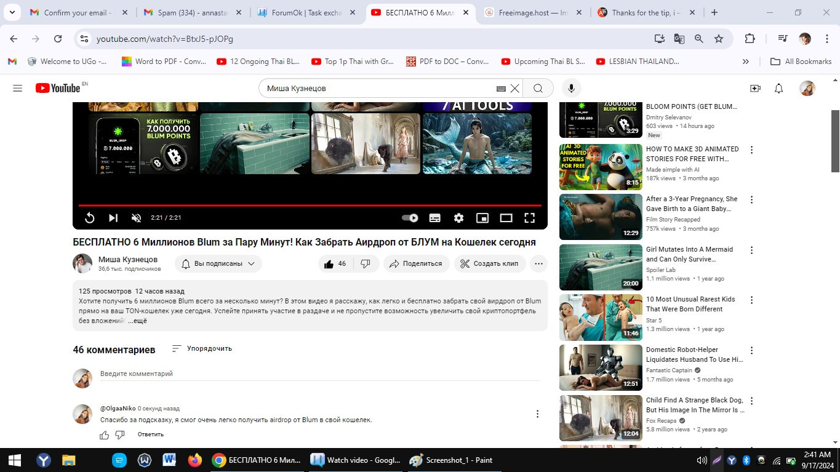This screenshot has height=472, width=840.
Task: Start voice search with microphone icon
Action: click(571, 89)
